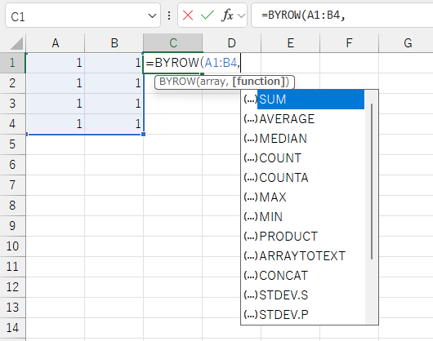Click cell A2 containing 1

pos(56,83)
